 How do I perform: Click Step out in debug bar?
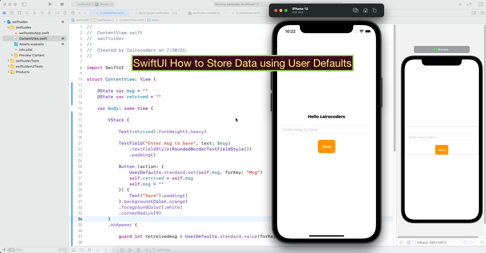click(x=114, y=250)
